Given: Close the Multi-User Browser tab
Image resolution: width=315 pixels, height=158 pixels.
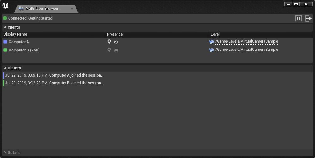Looking at the screenshot, I should pyautogui.click(x=72, y=9).
